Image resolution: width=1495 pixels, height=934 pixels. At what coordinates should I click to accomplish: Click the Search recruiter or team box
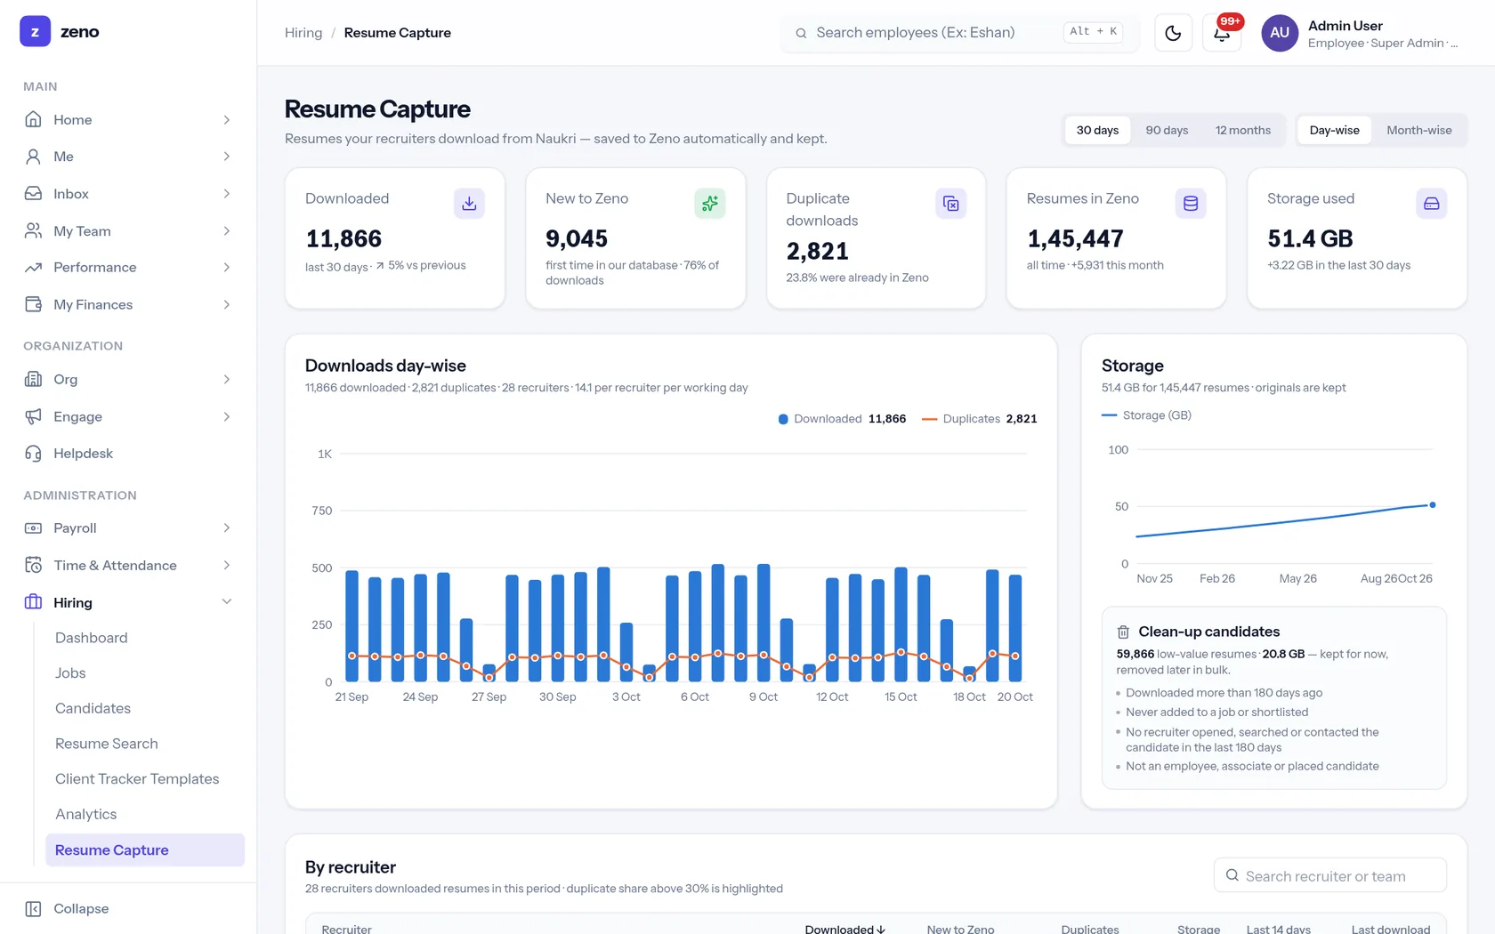[1329, 875]
